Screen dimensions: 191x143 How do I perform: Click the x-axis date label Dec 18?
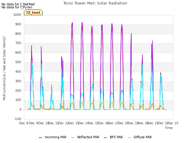(x=123, y=123)
